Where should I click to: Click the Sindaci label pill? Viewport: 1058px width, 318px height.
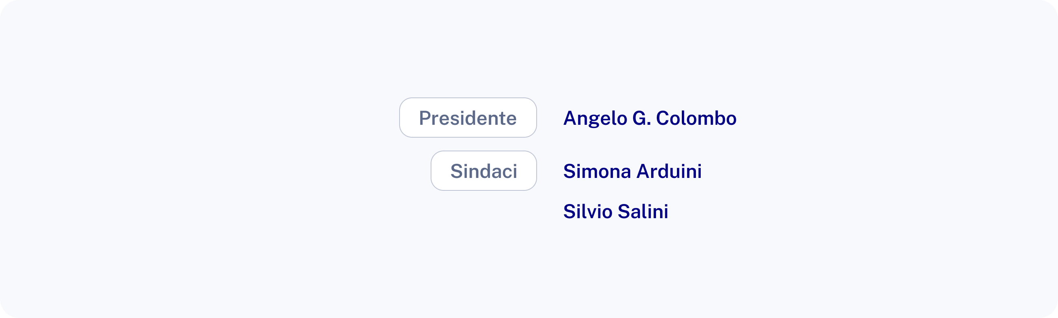(x=483, y=171)
